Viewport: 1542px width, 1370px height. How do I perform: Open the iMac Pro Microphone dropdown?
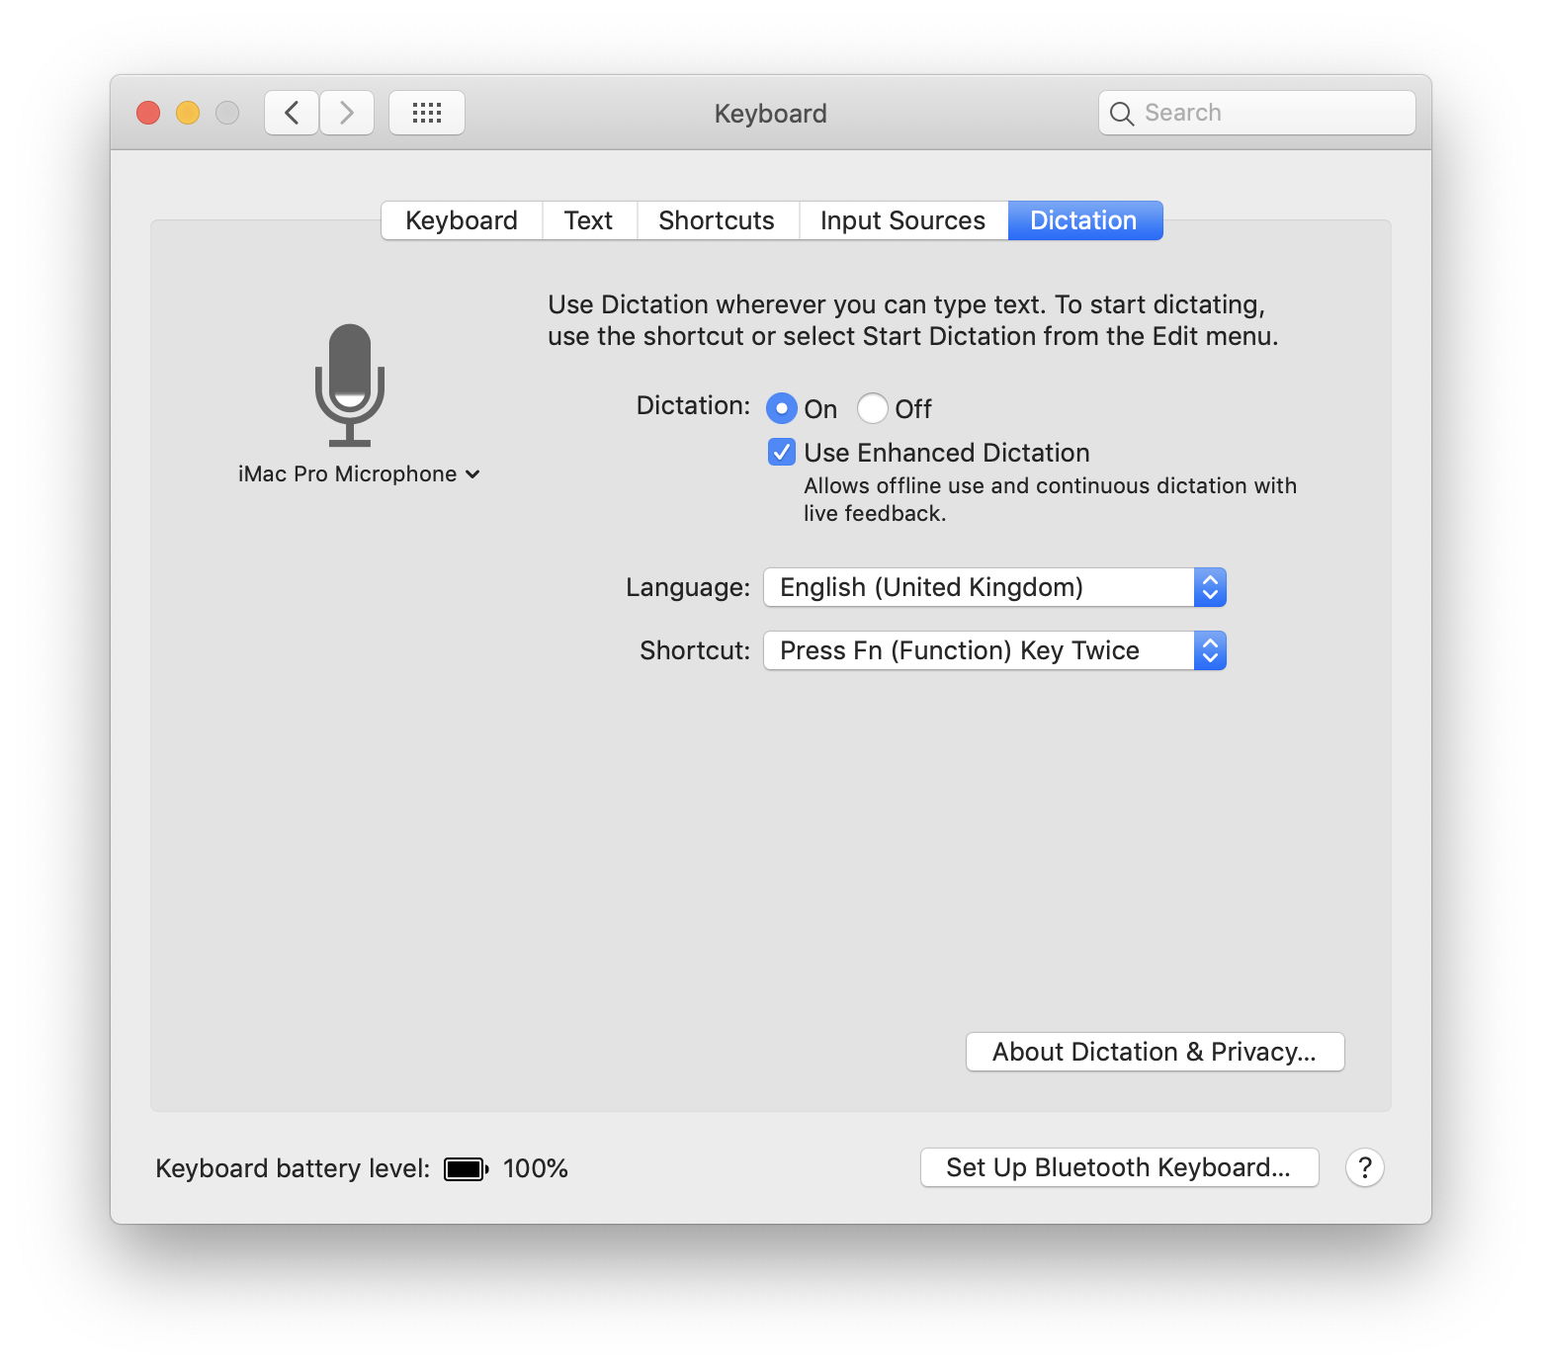tap(359, 474)
